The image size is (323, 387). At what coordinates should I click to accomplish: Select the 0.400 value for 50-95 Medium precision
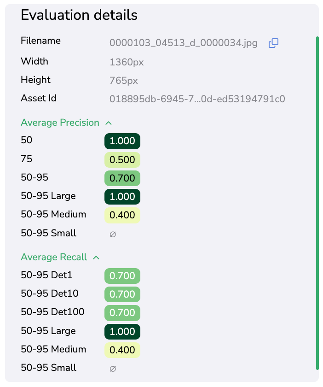(x=122, y=215)
